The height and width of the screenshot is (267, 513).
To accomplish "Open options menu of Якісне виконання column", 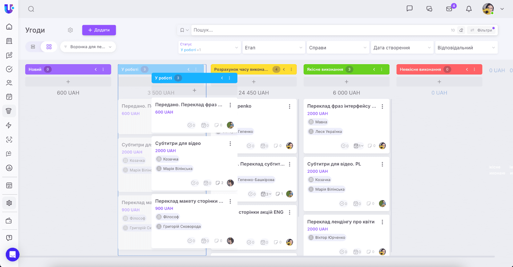I will [x=382, y=69].
